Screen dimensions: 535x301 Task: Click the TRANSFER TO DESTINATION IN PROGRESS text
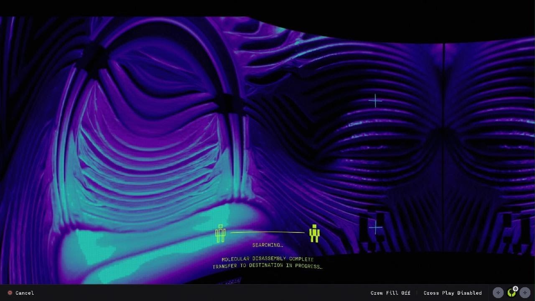(x=267, y=266)
